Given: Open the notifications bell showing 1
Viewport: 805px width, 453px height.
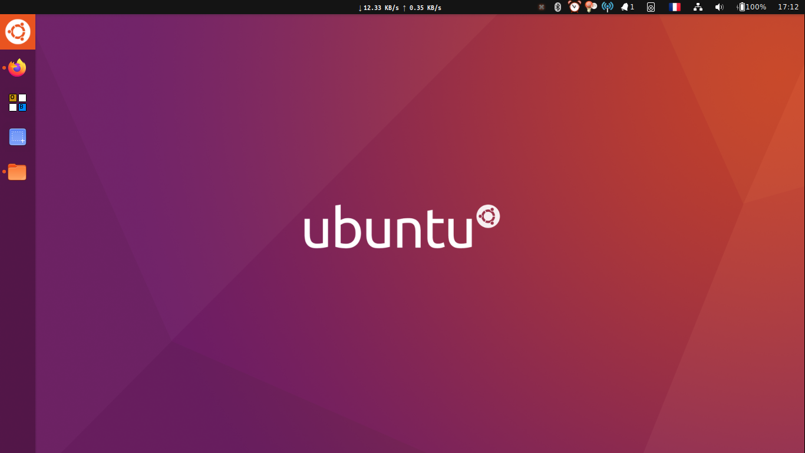Looking at the screenshot, I should click(628, 7).
